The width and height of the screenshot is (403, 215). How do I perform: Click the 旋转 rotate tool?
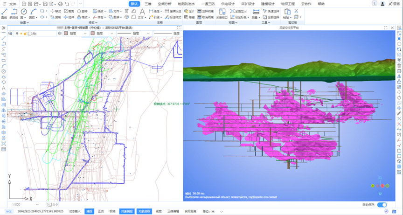pos(82,11)
